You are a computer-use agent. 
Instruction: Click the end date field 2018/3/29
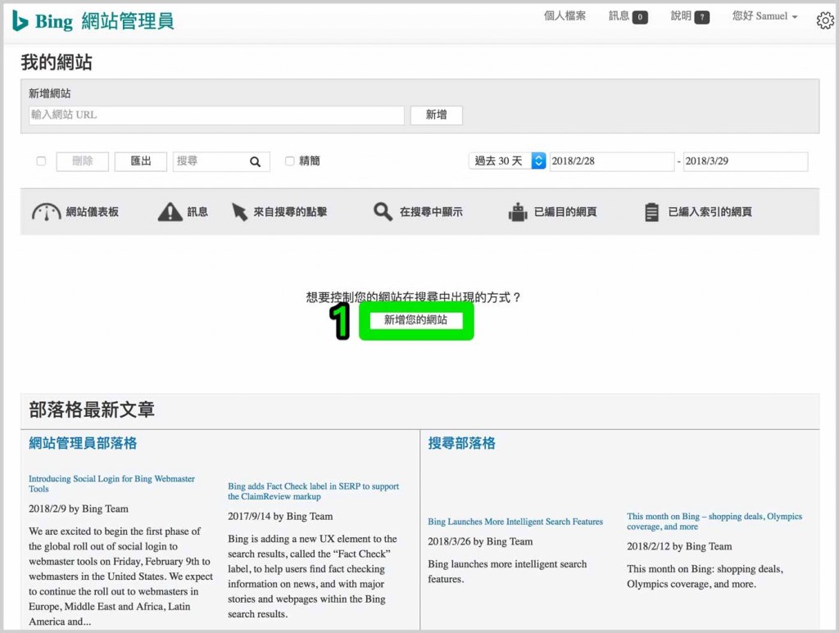pyautogui.click(x=746, y=161)
